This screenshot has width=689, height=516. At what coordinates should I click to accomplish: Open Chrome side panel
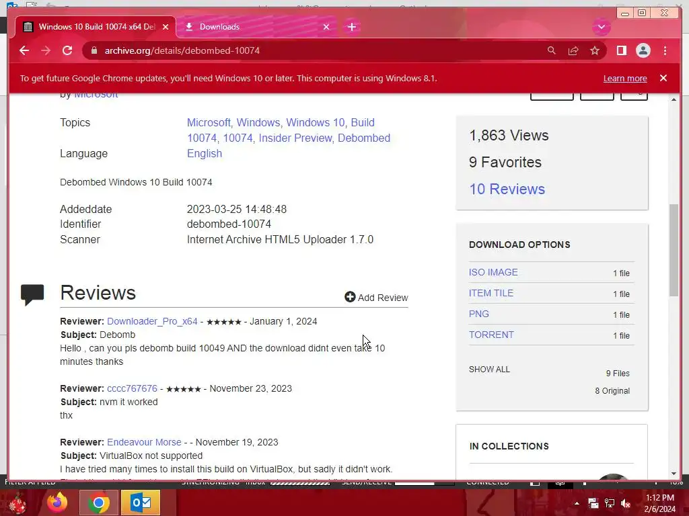tap(621, 50)
